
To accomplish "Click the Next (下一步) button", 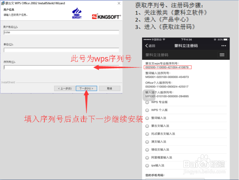I will [86, 88].
